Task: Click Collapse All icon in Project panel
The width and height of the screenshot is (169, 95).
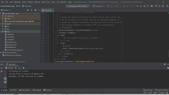Action: tap(31, 10)
